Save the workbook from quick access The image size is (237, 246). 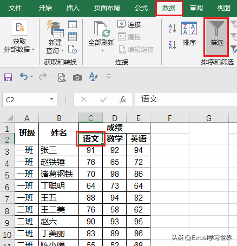tap(8, 77)
